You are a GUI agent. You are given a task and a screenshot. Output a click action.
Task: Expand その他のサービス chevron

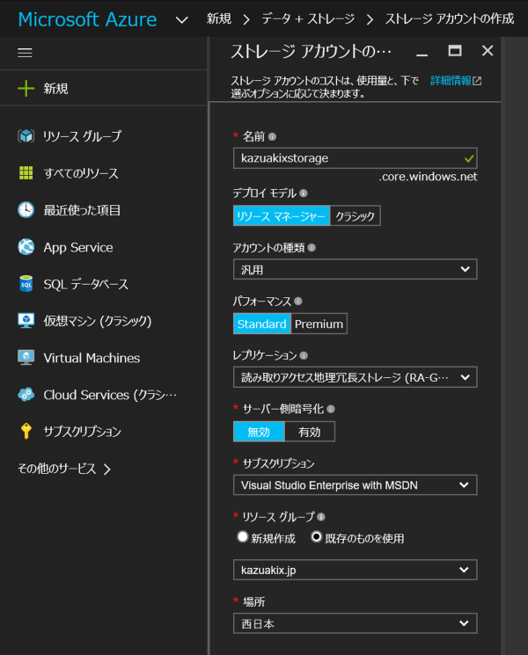tap(107, 469)
